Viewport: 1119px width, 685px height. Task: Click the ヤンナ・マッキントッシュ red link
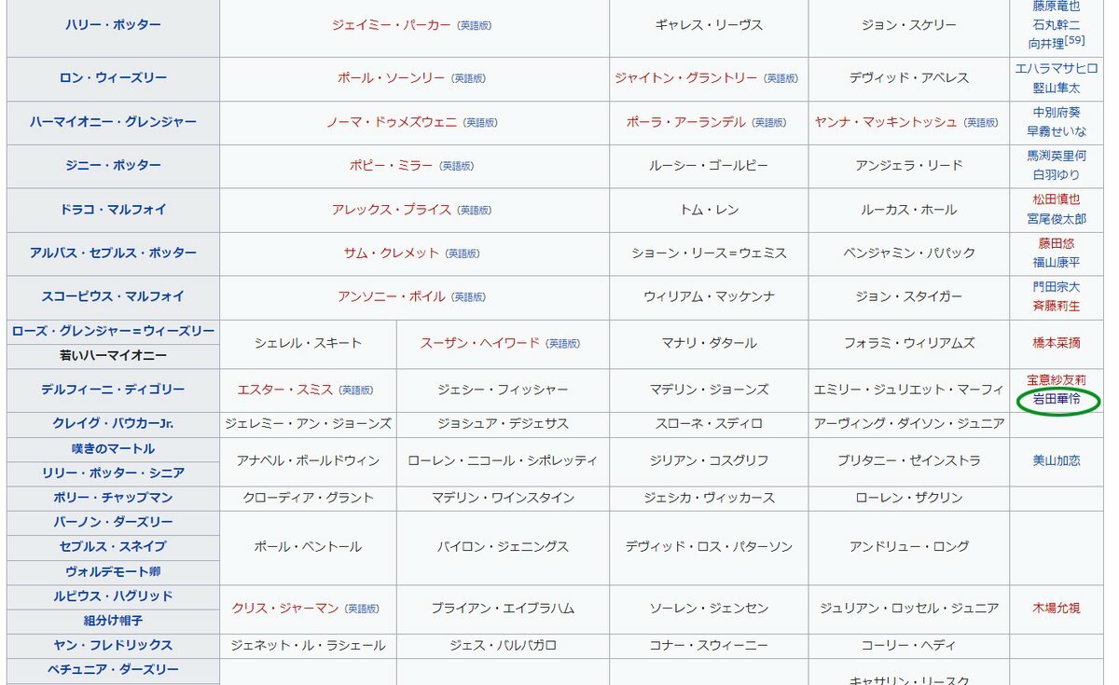tap(886, 122)
